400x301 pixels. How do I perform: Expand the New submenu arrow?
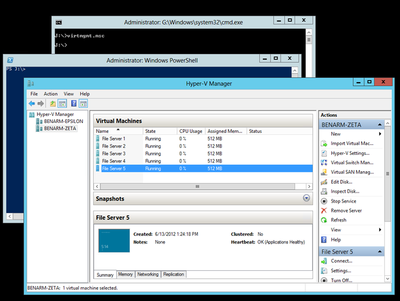coord(380,134)
